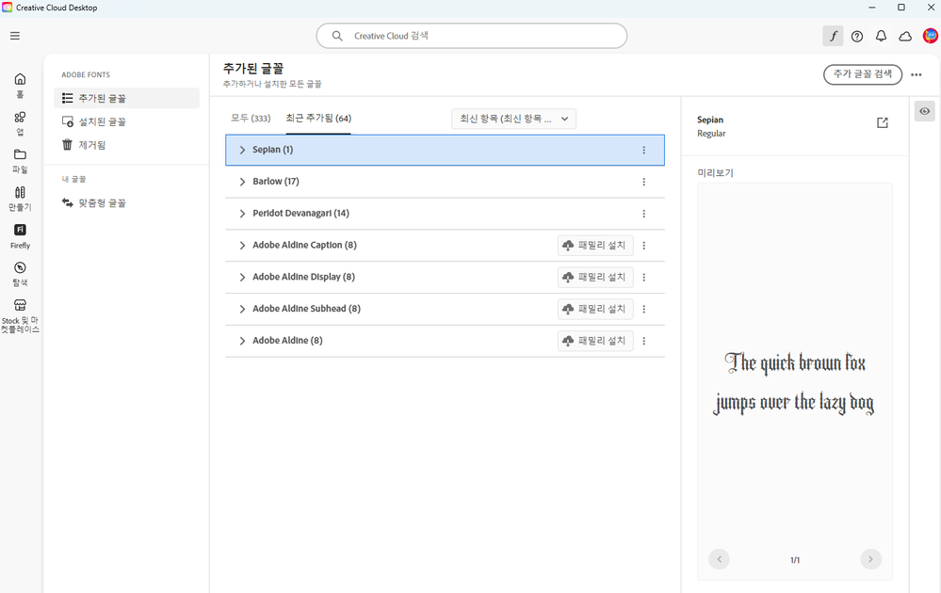Viewport: 941px width, 593px height.
Task: Go to next preview page
Action: pos(870,559)
